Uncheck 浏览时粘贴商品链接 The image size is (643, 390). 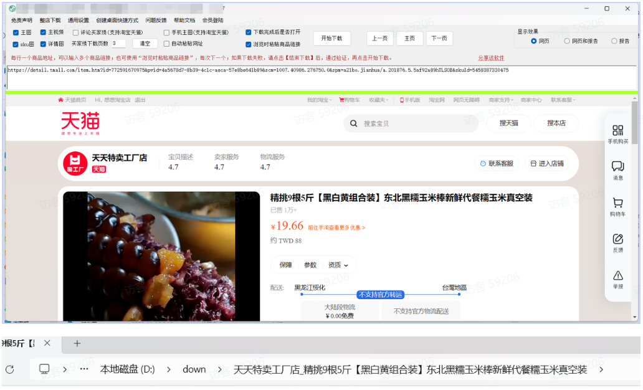pyautogui.click(x=249, y=44)
